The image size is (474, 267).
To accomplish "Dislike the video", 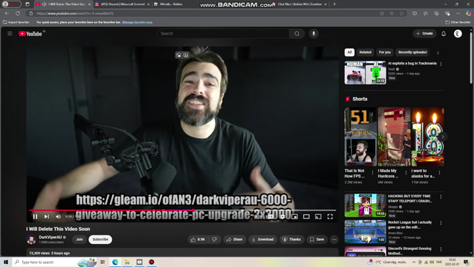I will pos(215,239).
